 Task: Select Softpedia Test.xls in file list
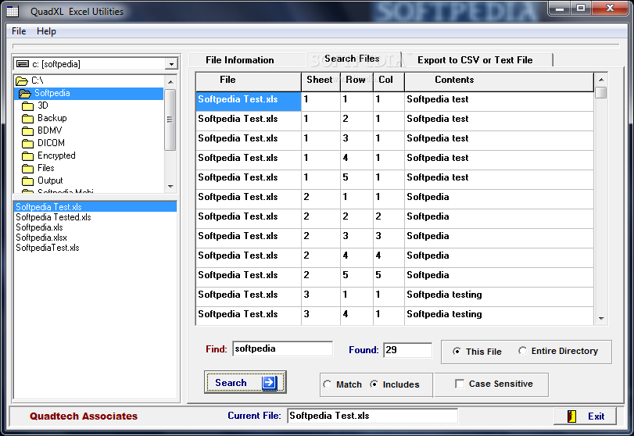(x=95, y=207)
